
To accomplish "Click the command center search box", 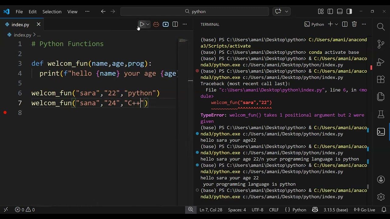I will [x=195, y=12].
